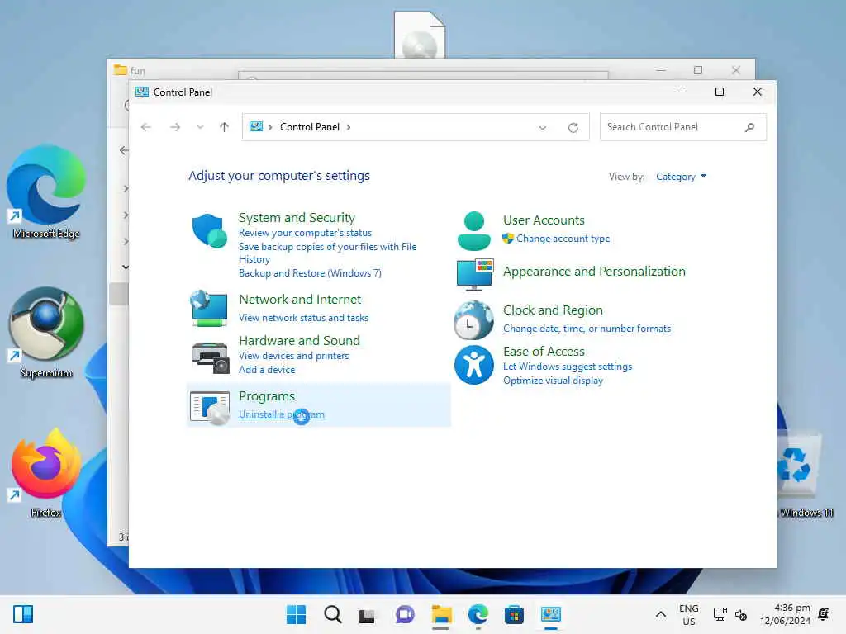This screenshot has height=634, width=846.
Task: Open Ease of Access category
Action: pos(544,351)
